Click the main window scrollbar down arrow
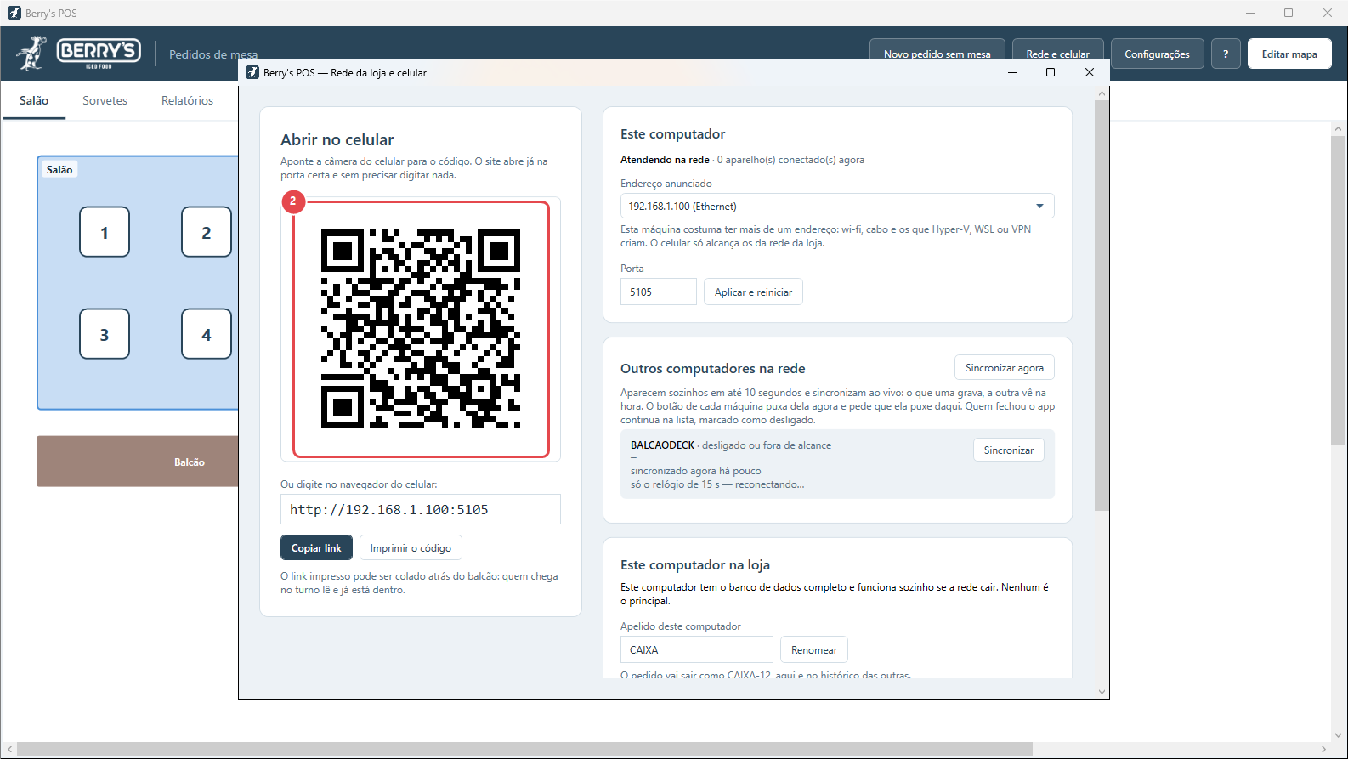 point(1338,735)
